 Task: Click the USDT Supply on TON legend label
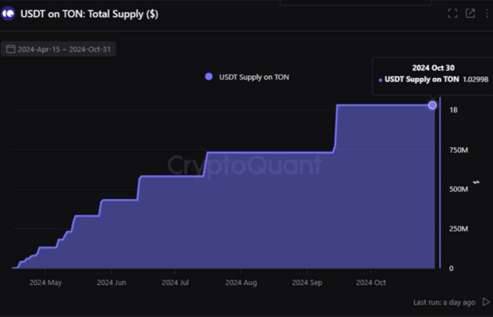point(254,77)
